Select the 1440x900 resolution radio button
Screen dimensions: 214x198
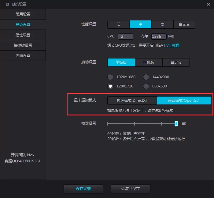(146, 77)
